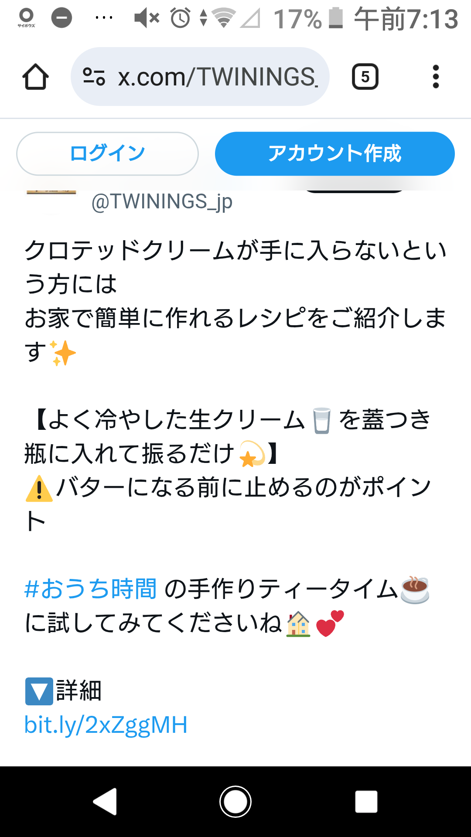Tap the Android back navigation button
Screen dimensions: 471x837
[105, 801]
